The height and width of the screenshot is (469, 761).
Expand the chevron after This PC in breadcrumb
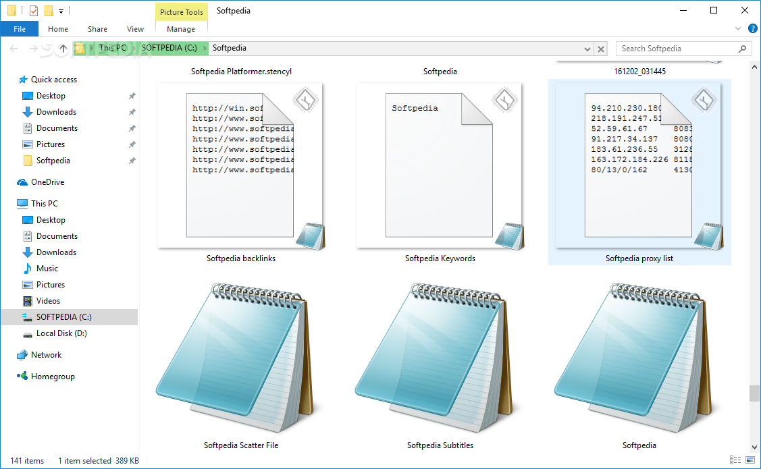coord(134,48)
